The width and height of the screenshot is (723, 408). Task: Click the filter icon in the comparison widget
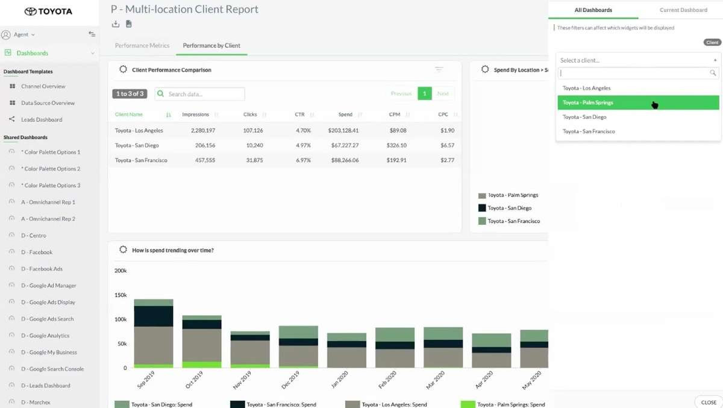point(439,70)
